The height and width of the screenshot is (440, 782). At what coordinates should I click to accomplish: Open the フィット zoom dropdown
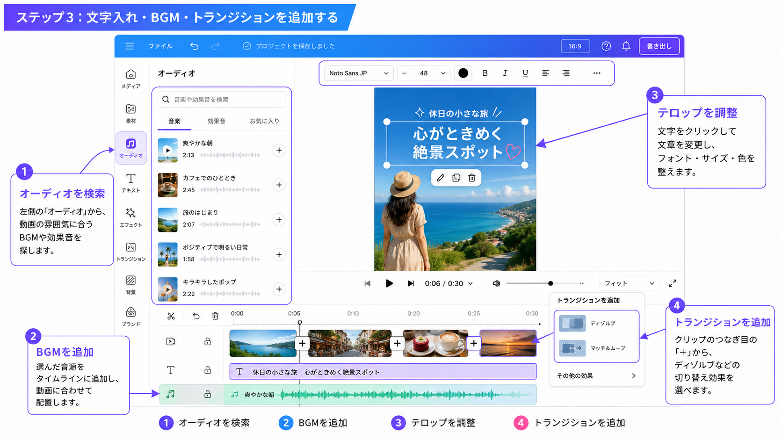point(629,283)
